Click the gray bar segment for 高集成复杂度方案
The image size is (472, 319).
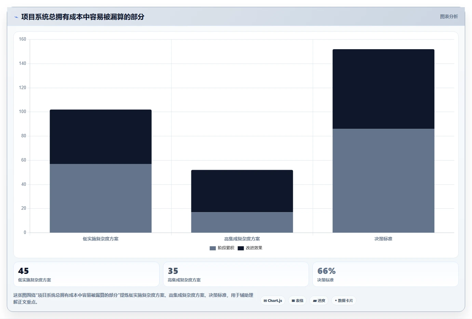point(242,222)
